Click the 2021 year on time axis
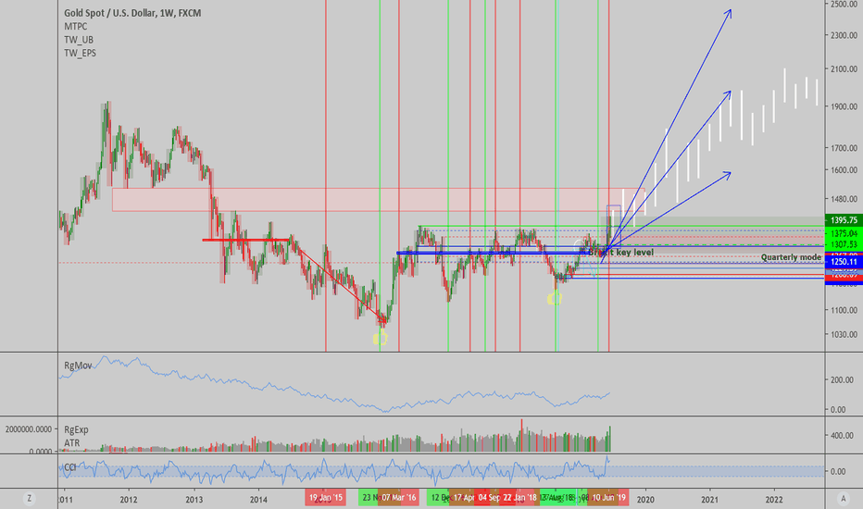The image size is (863, 509). tap(709, 500)
